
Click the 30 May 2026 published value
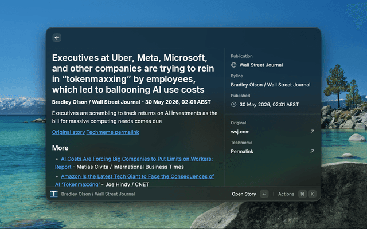(x=269, y=104)
